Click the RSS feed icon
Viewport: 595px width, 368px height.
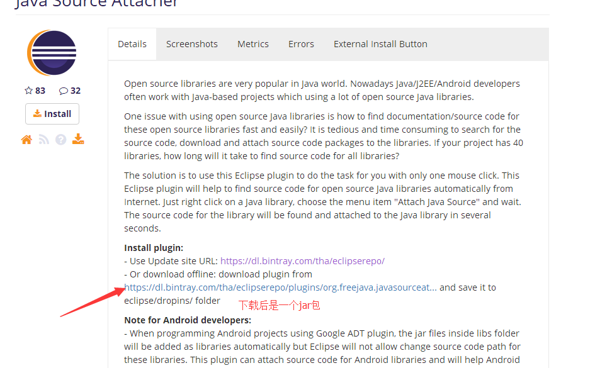tap(43, 140)
